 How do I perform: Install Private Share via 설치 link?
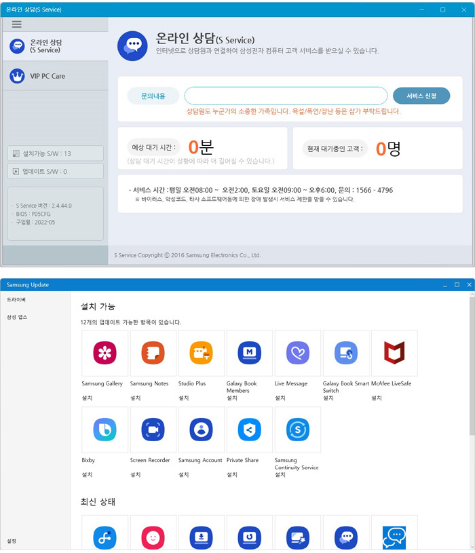(232, 475)
